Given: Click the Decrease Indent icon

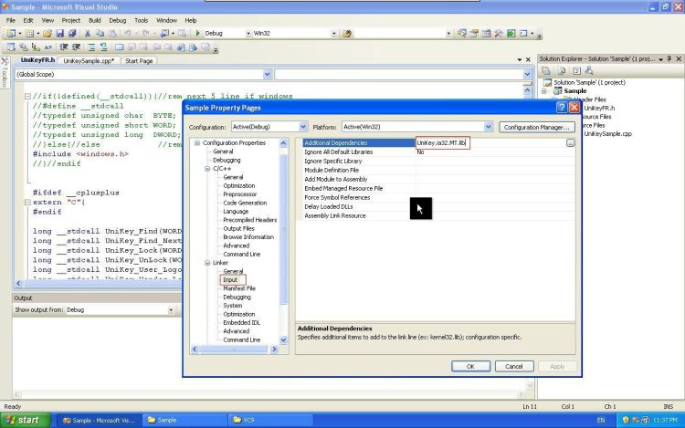Looking at the screenshot, I should click(64, 47).
